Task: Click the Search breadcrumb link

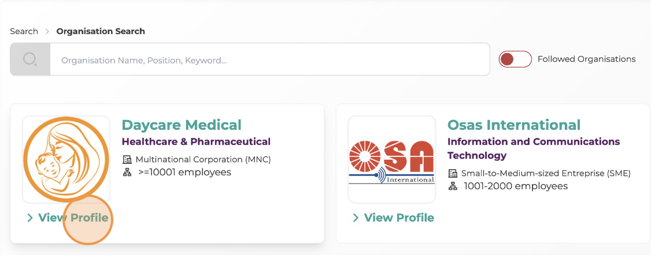Action: [x=24, y=32]
